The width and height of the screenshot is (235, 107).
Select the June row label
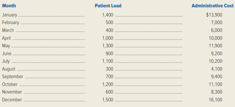7,53
